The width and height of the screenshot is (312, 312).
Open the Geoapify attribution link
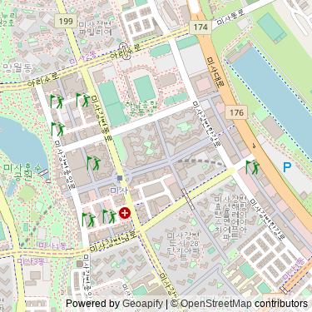[x=142, y=304]
